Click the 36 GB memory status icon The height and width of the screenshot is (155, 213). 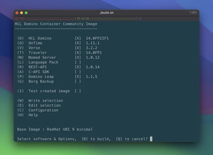pyautogui.click(x=79, y=18)
